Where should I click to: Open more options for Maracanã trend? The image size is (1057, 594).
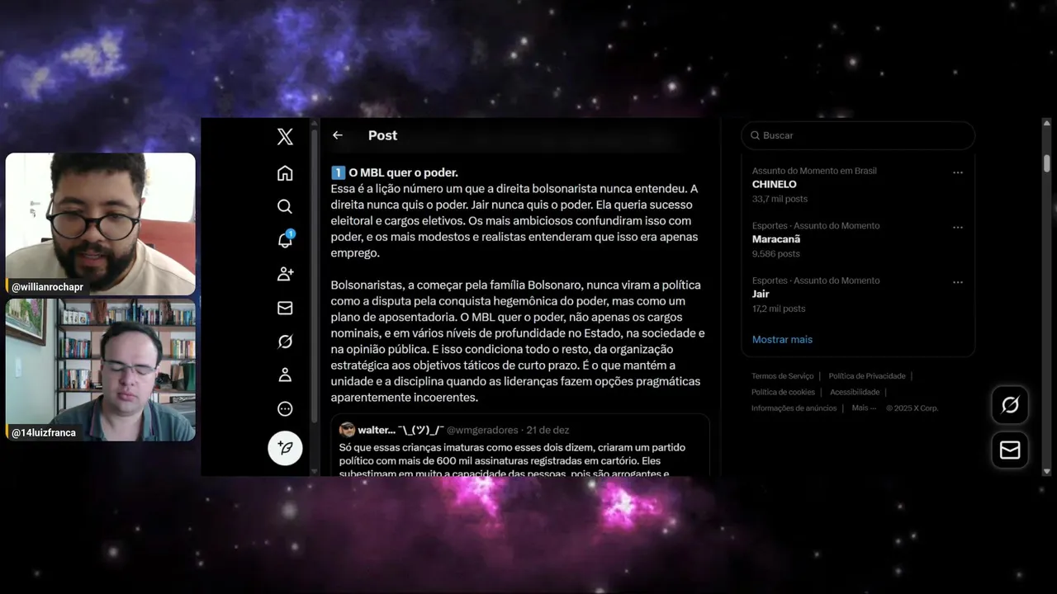coord(958,227)
